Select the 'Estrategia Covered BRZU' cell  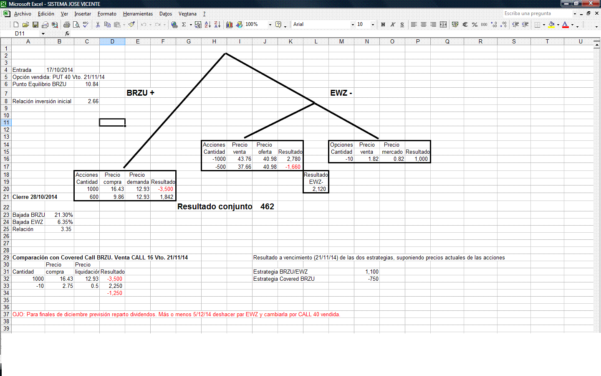pyautogui.click(x=284, y=279)
